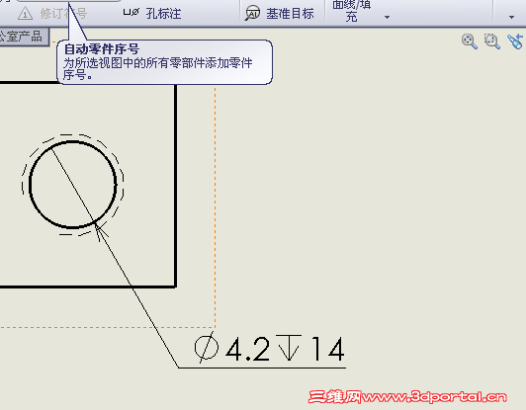
Task: Click the Datum Target balloon icon
Action: coord(252,14)
